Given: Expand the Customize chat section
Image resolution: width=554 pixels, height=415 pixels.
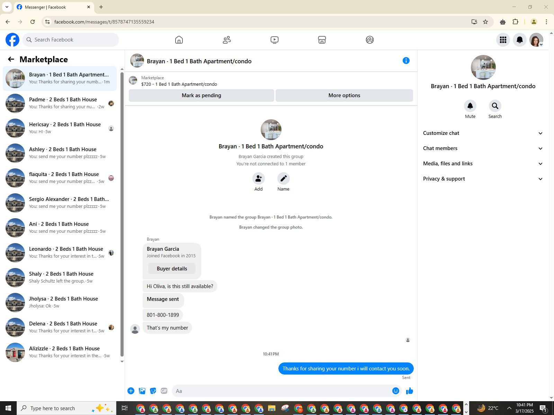Looking at the screenshot, I should (x=483, y=133).
